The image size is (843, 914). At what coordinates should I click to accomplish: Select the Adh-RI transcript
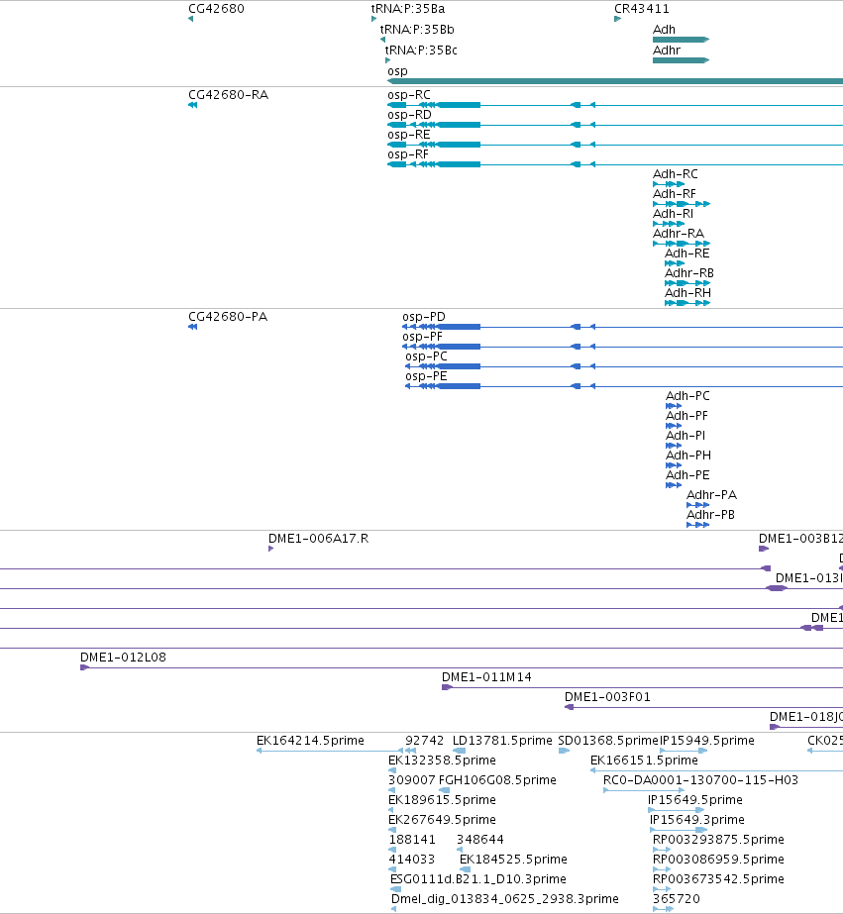tap(669, 224)
